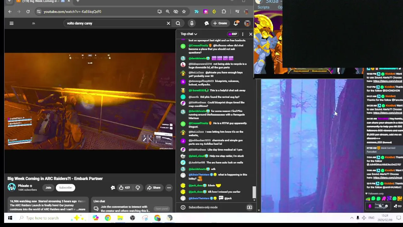Open Phixate channel avatar
The width and height of the screenshot is (403, 227).
coord(12,187)
